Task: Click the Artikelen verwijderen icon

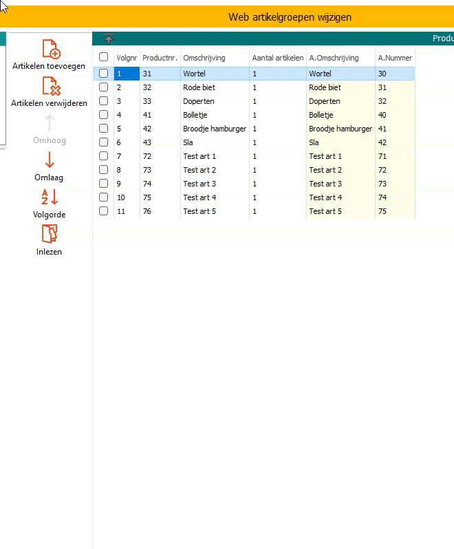Action: tap(51, 86)
